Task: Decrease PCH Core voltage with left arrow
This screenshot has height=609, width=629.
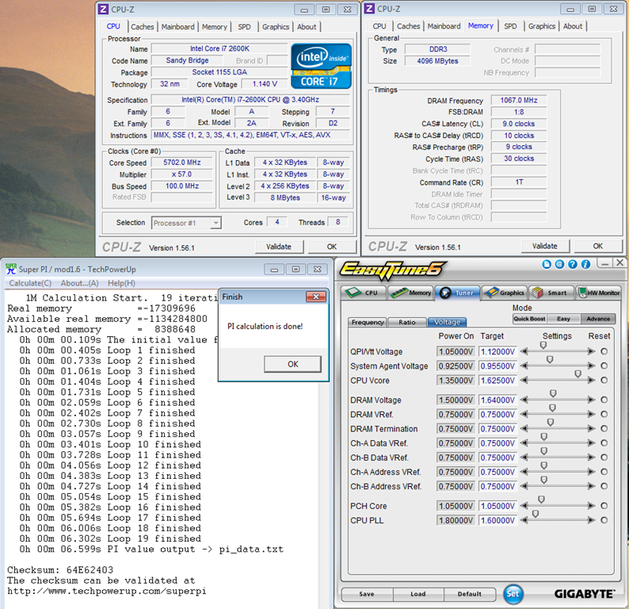Action: [524, 506]
